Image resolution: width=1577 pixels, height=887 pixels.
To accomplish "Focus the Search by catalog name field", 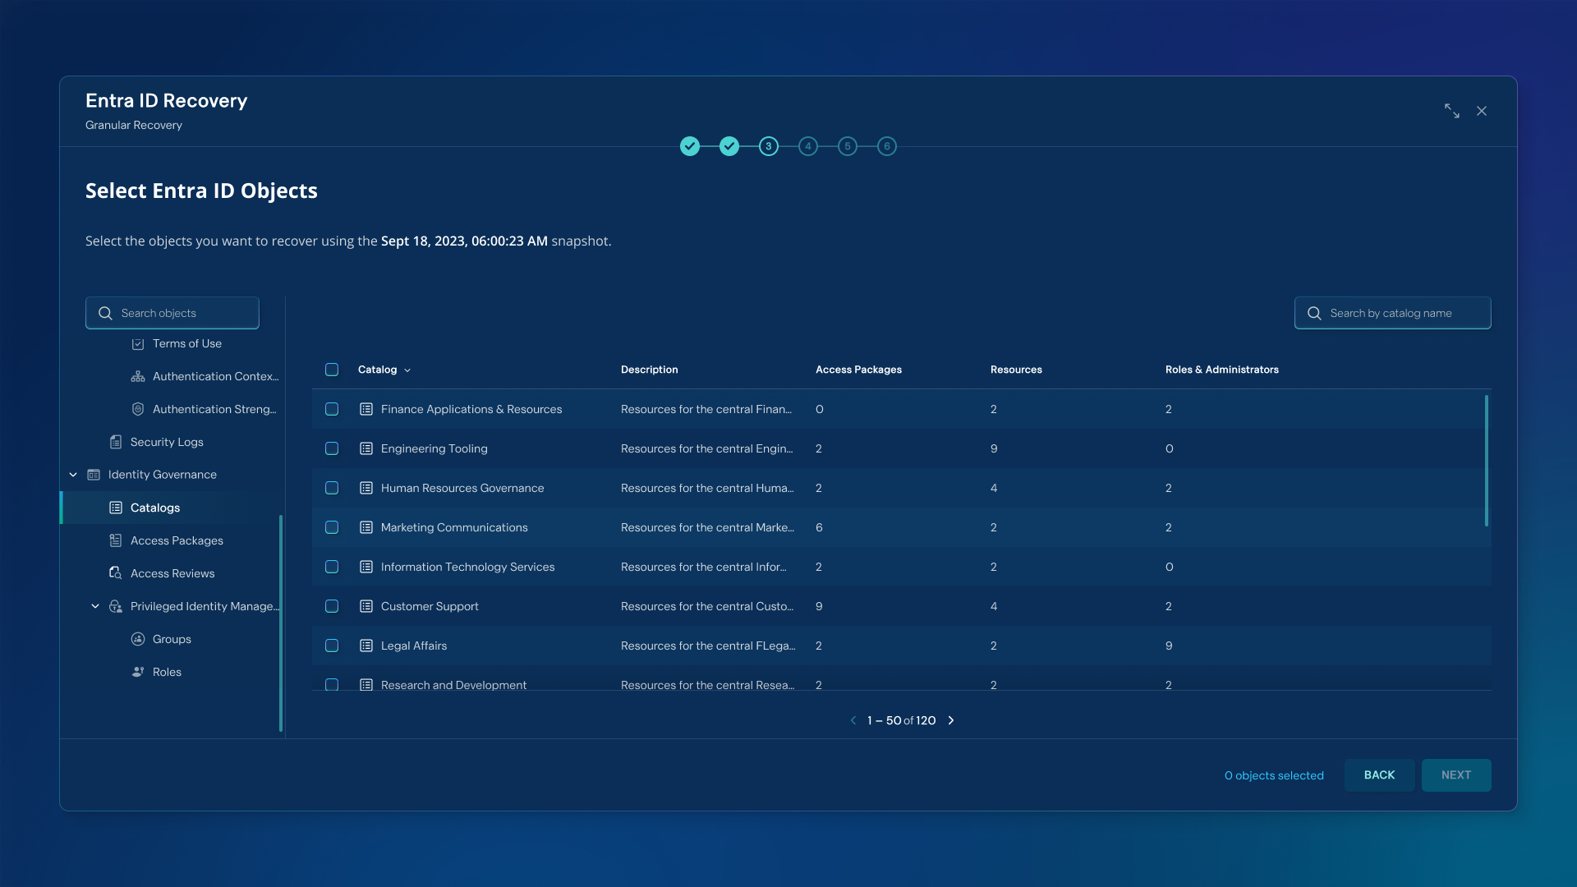I will (1393, 314).
